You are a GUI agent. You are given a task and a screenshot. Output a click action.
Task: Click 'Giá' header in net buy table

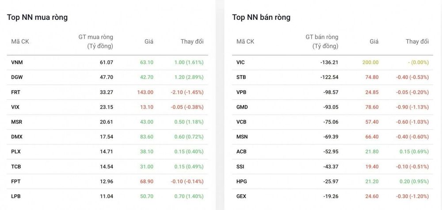point(149,41)
